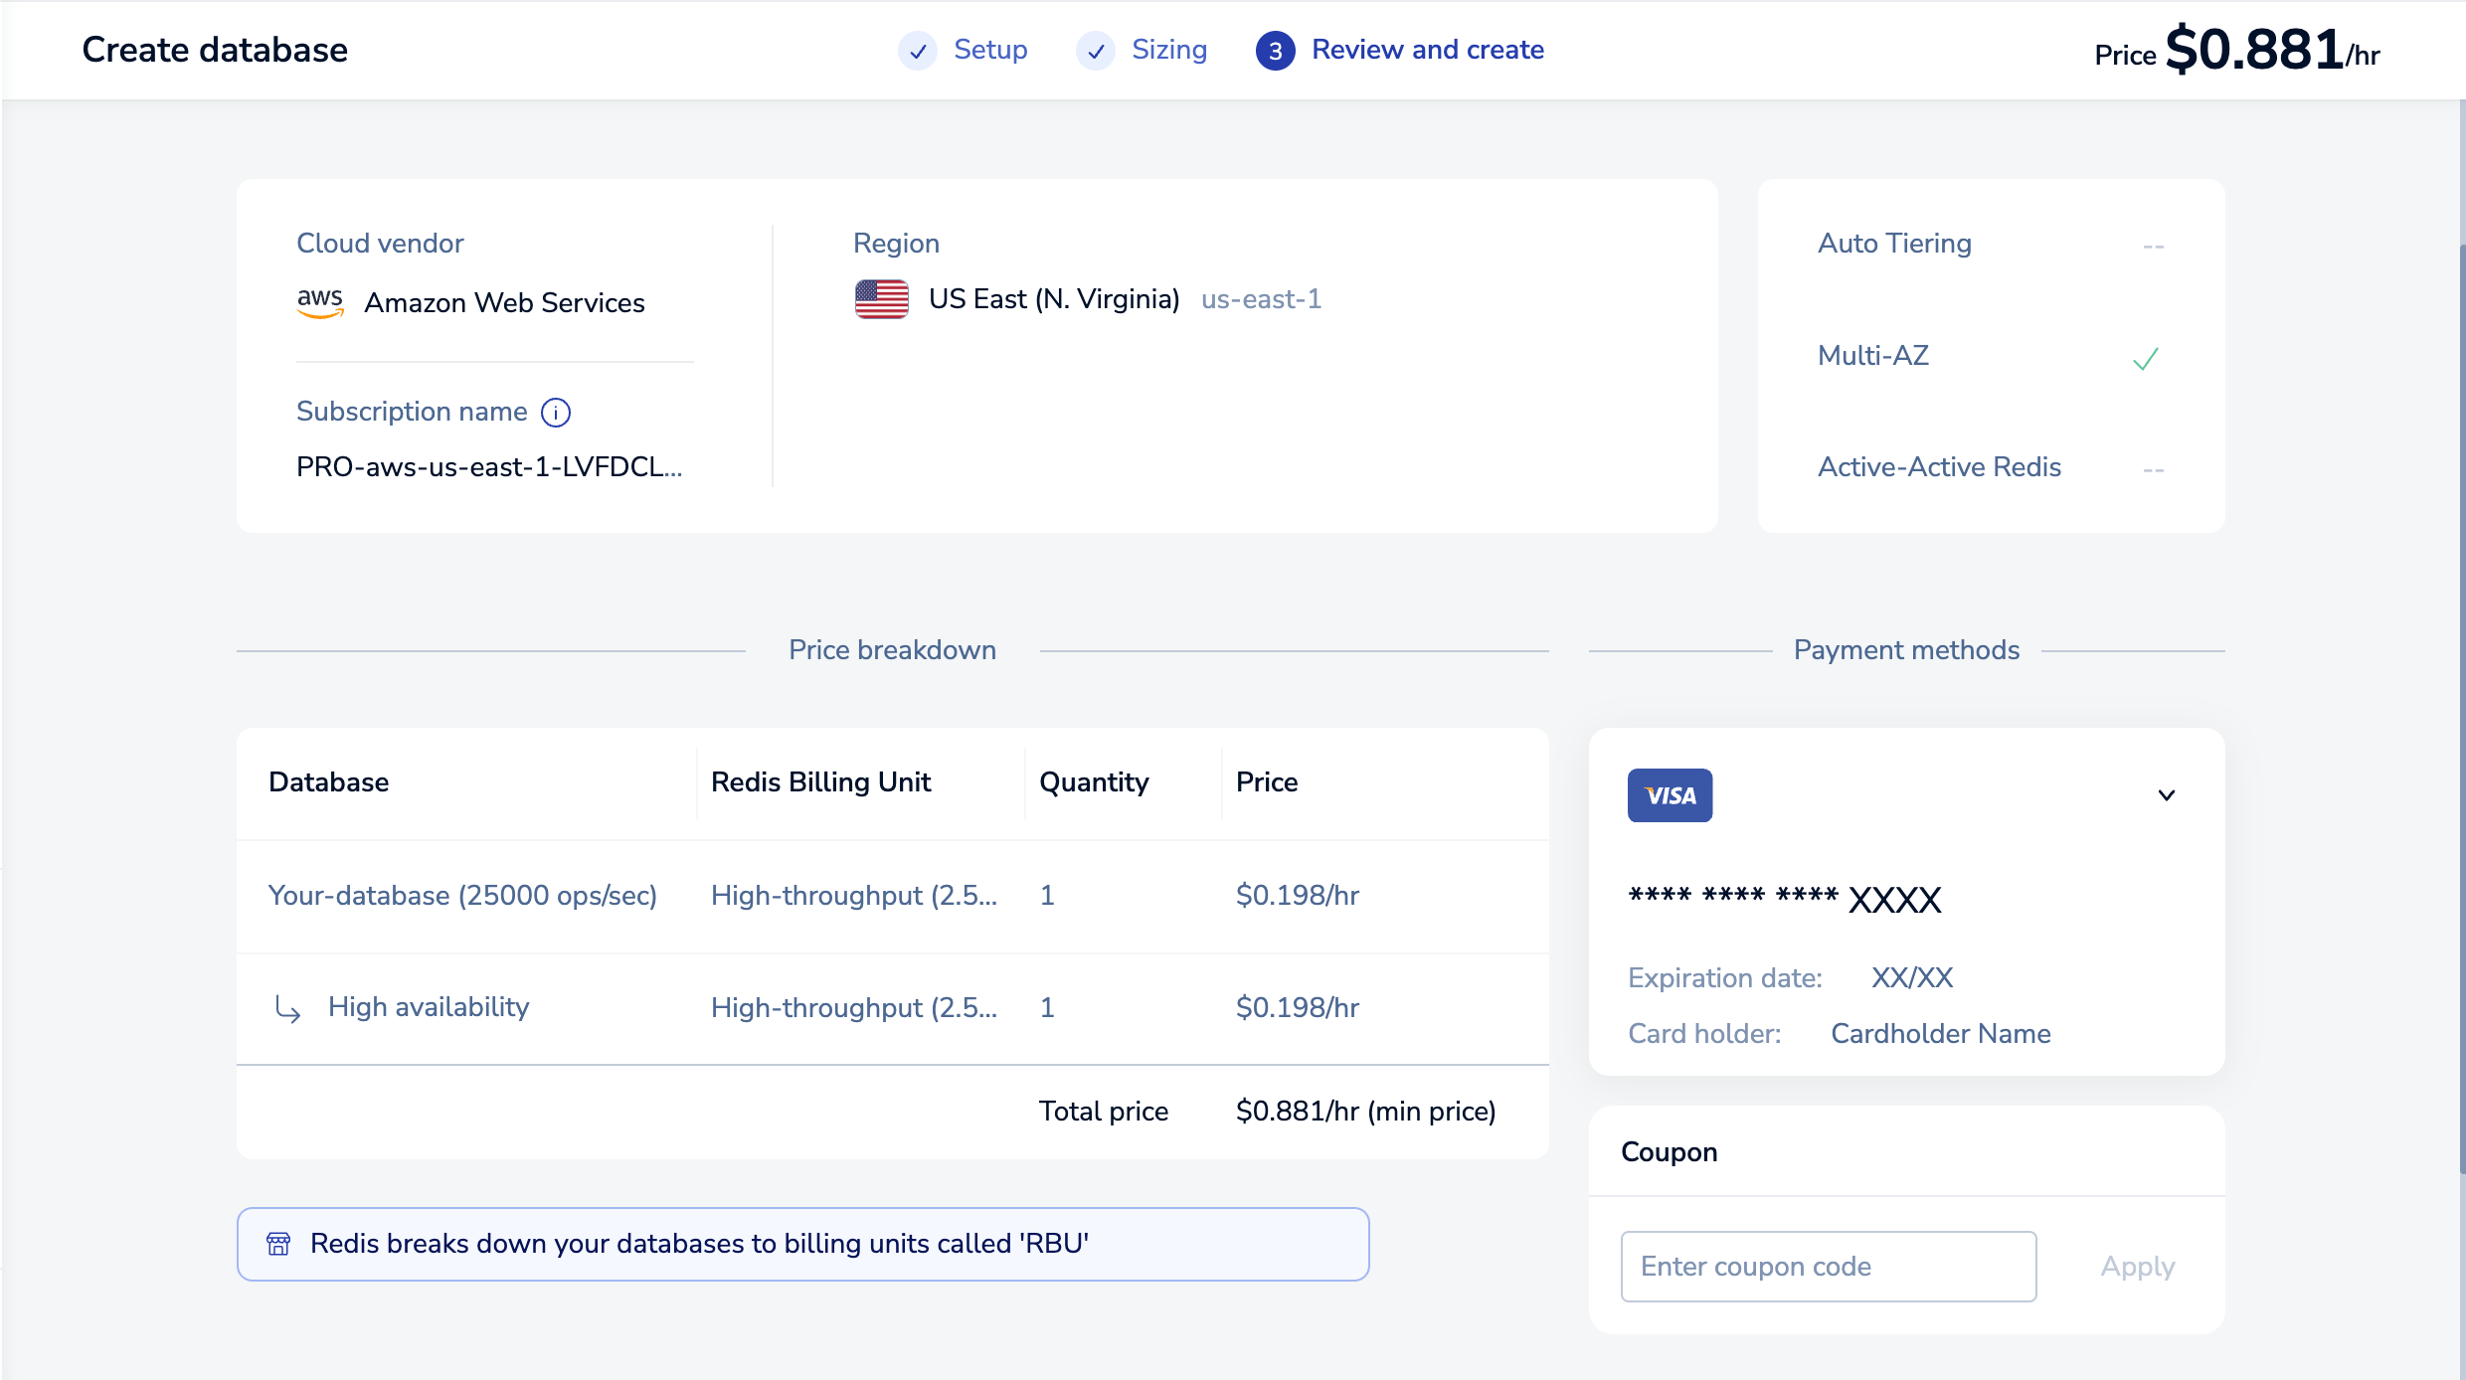The height and width of the screenshot is (1380, 2466).
Task: Go back to the Sizing step
Action: tap(1169, 50)
